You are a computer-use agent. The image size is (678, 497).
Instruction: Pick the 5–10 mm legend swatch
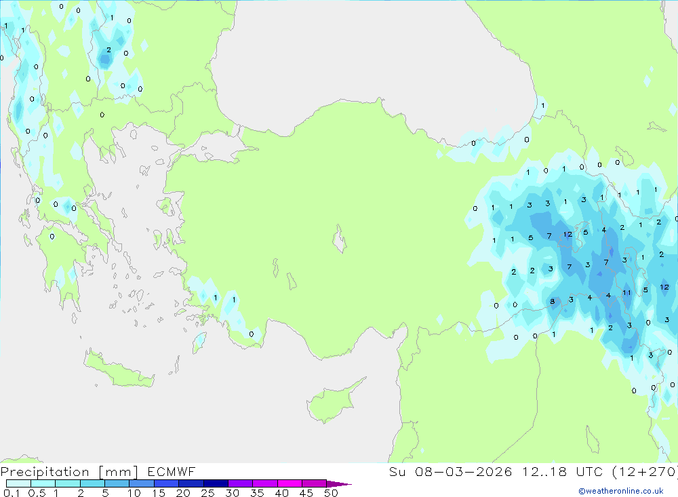pos(117,483)
